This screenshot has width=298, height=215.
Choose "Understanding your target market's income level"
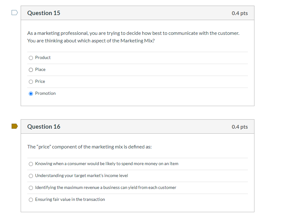tap(31, 176)
